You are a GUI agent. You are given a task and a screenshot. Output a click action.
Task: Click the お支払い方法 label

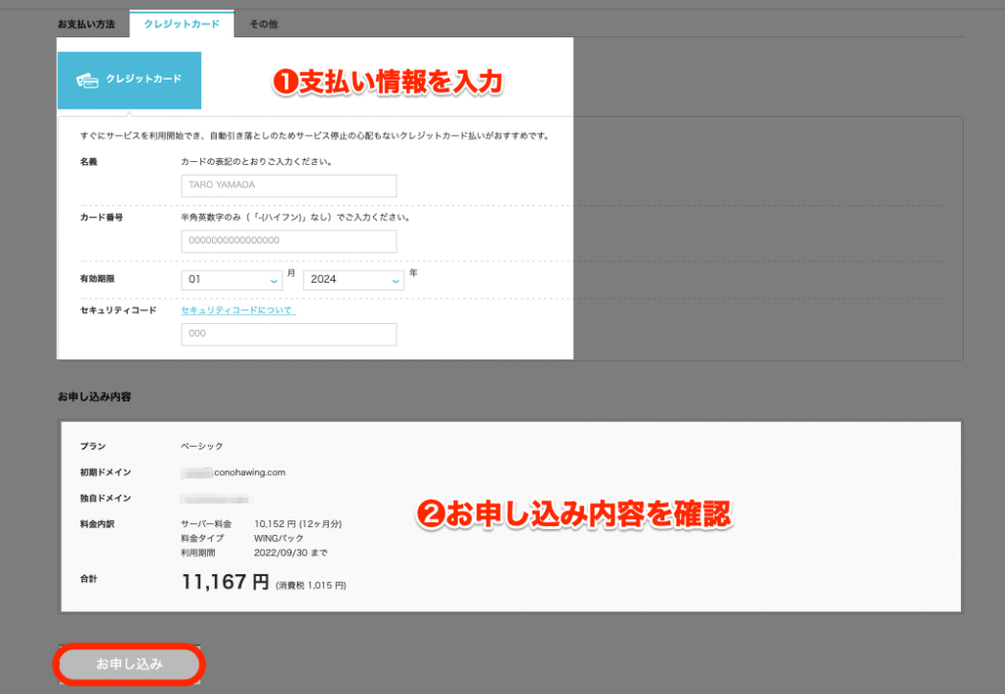(85, 24)
